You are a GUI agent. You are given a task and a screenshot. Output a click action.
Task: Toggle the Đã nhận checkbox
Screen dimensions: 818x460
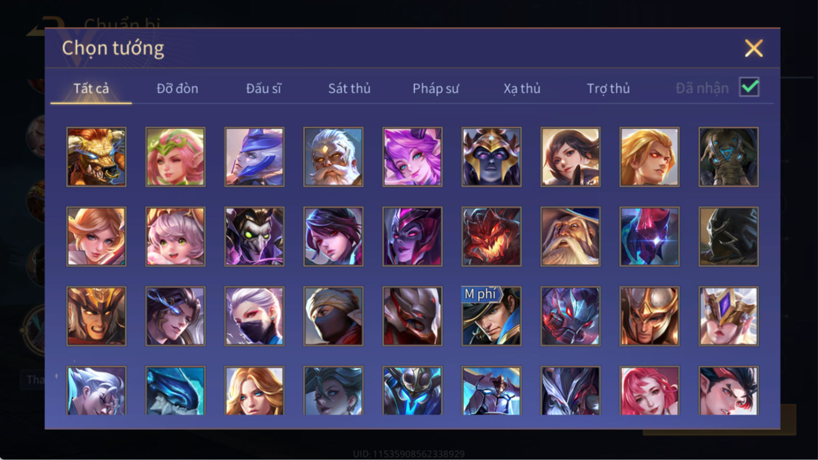tap(749, 87)
